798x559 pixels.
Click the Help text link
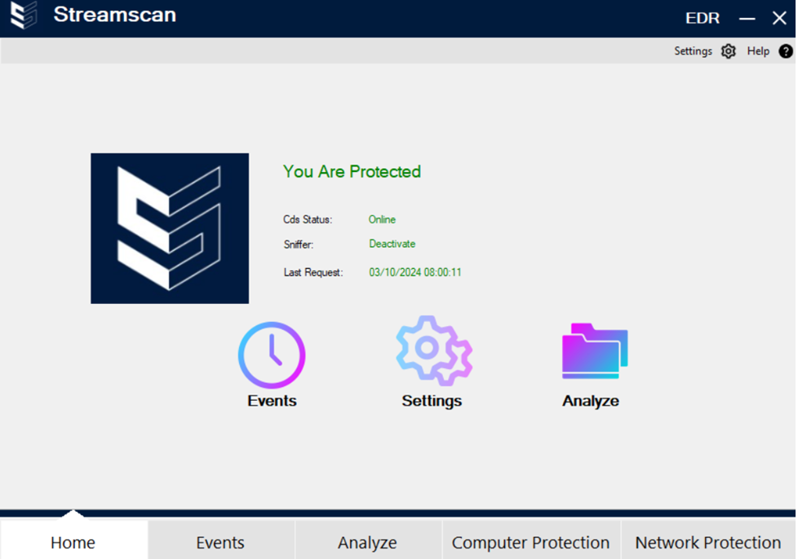pyautogui.click(x=758, y=51)
